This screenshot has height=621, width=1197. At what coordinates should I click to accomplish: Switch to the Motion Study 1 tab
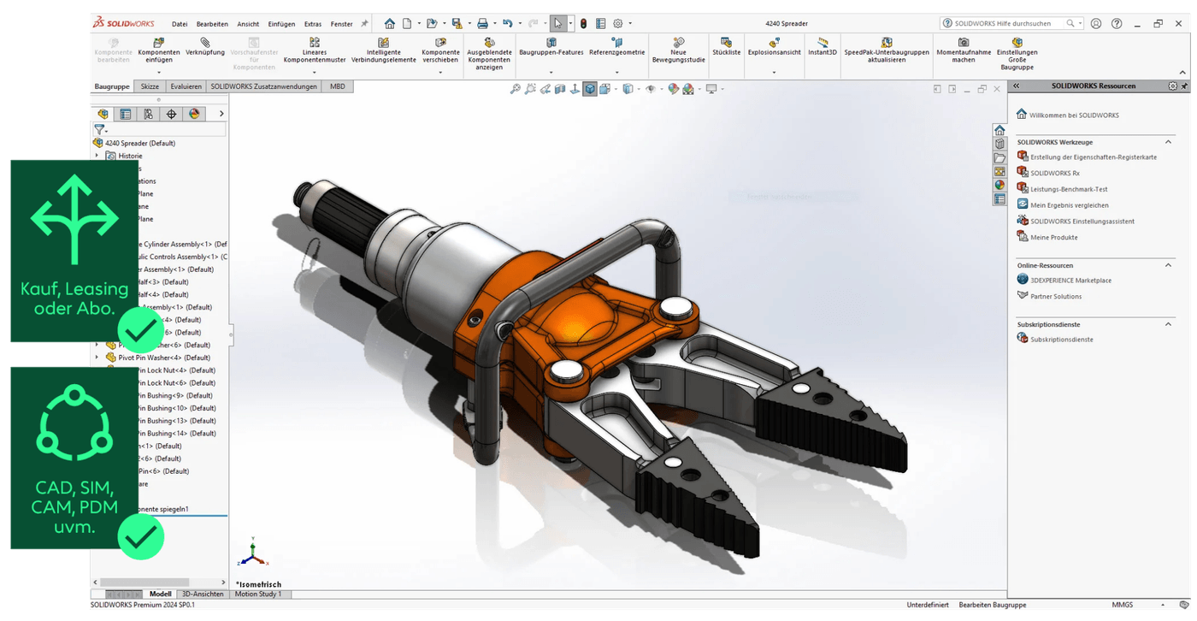click(260, 594)
